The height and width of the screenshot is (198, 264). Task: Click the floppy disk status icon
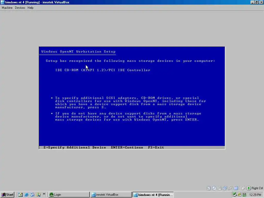(x=220, y=188)
